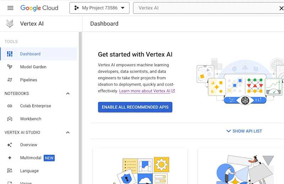Click the NEW badge beside Multimodal

(49, 158)
